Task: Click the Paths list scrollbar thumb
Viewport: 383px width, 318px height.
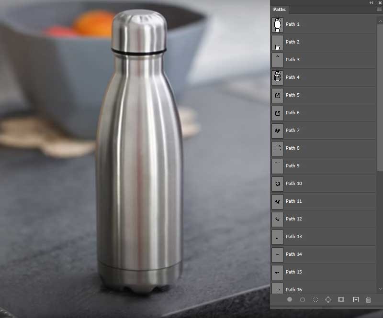Action: (x=380, y=98)
